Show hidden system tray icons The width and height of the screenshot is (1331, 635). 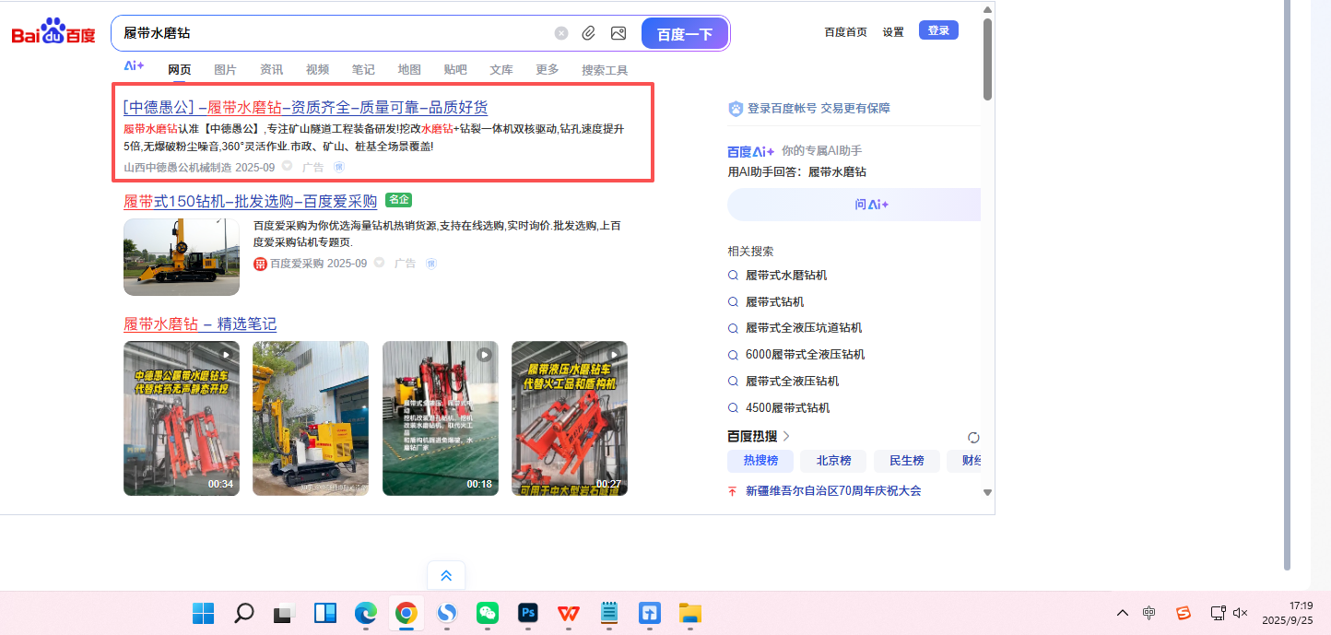coord(1122,613)
